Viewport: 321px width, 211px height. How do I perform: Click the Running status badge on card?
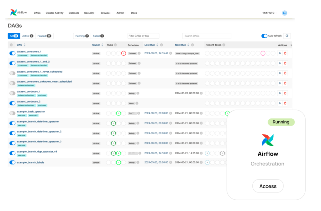[281, 122]
